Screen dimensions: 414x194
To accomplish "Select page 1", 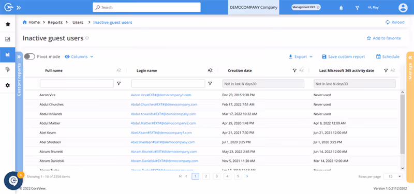I will pos(196,176).
